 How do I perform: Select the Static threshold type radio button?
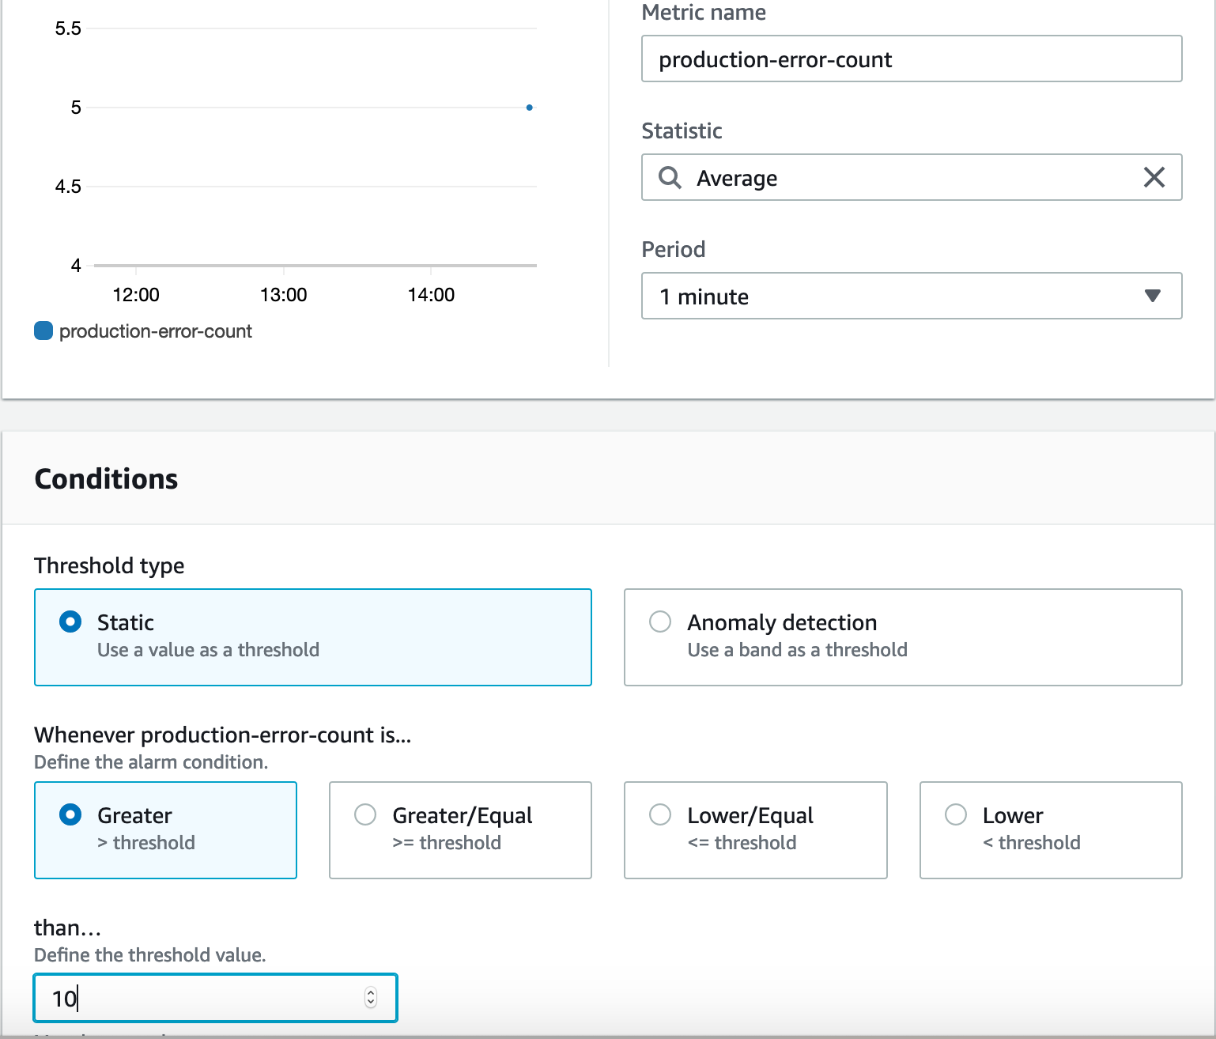pos(70,622)
